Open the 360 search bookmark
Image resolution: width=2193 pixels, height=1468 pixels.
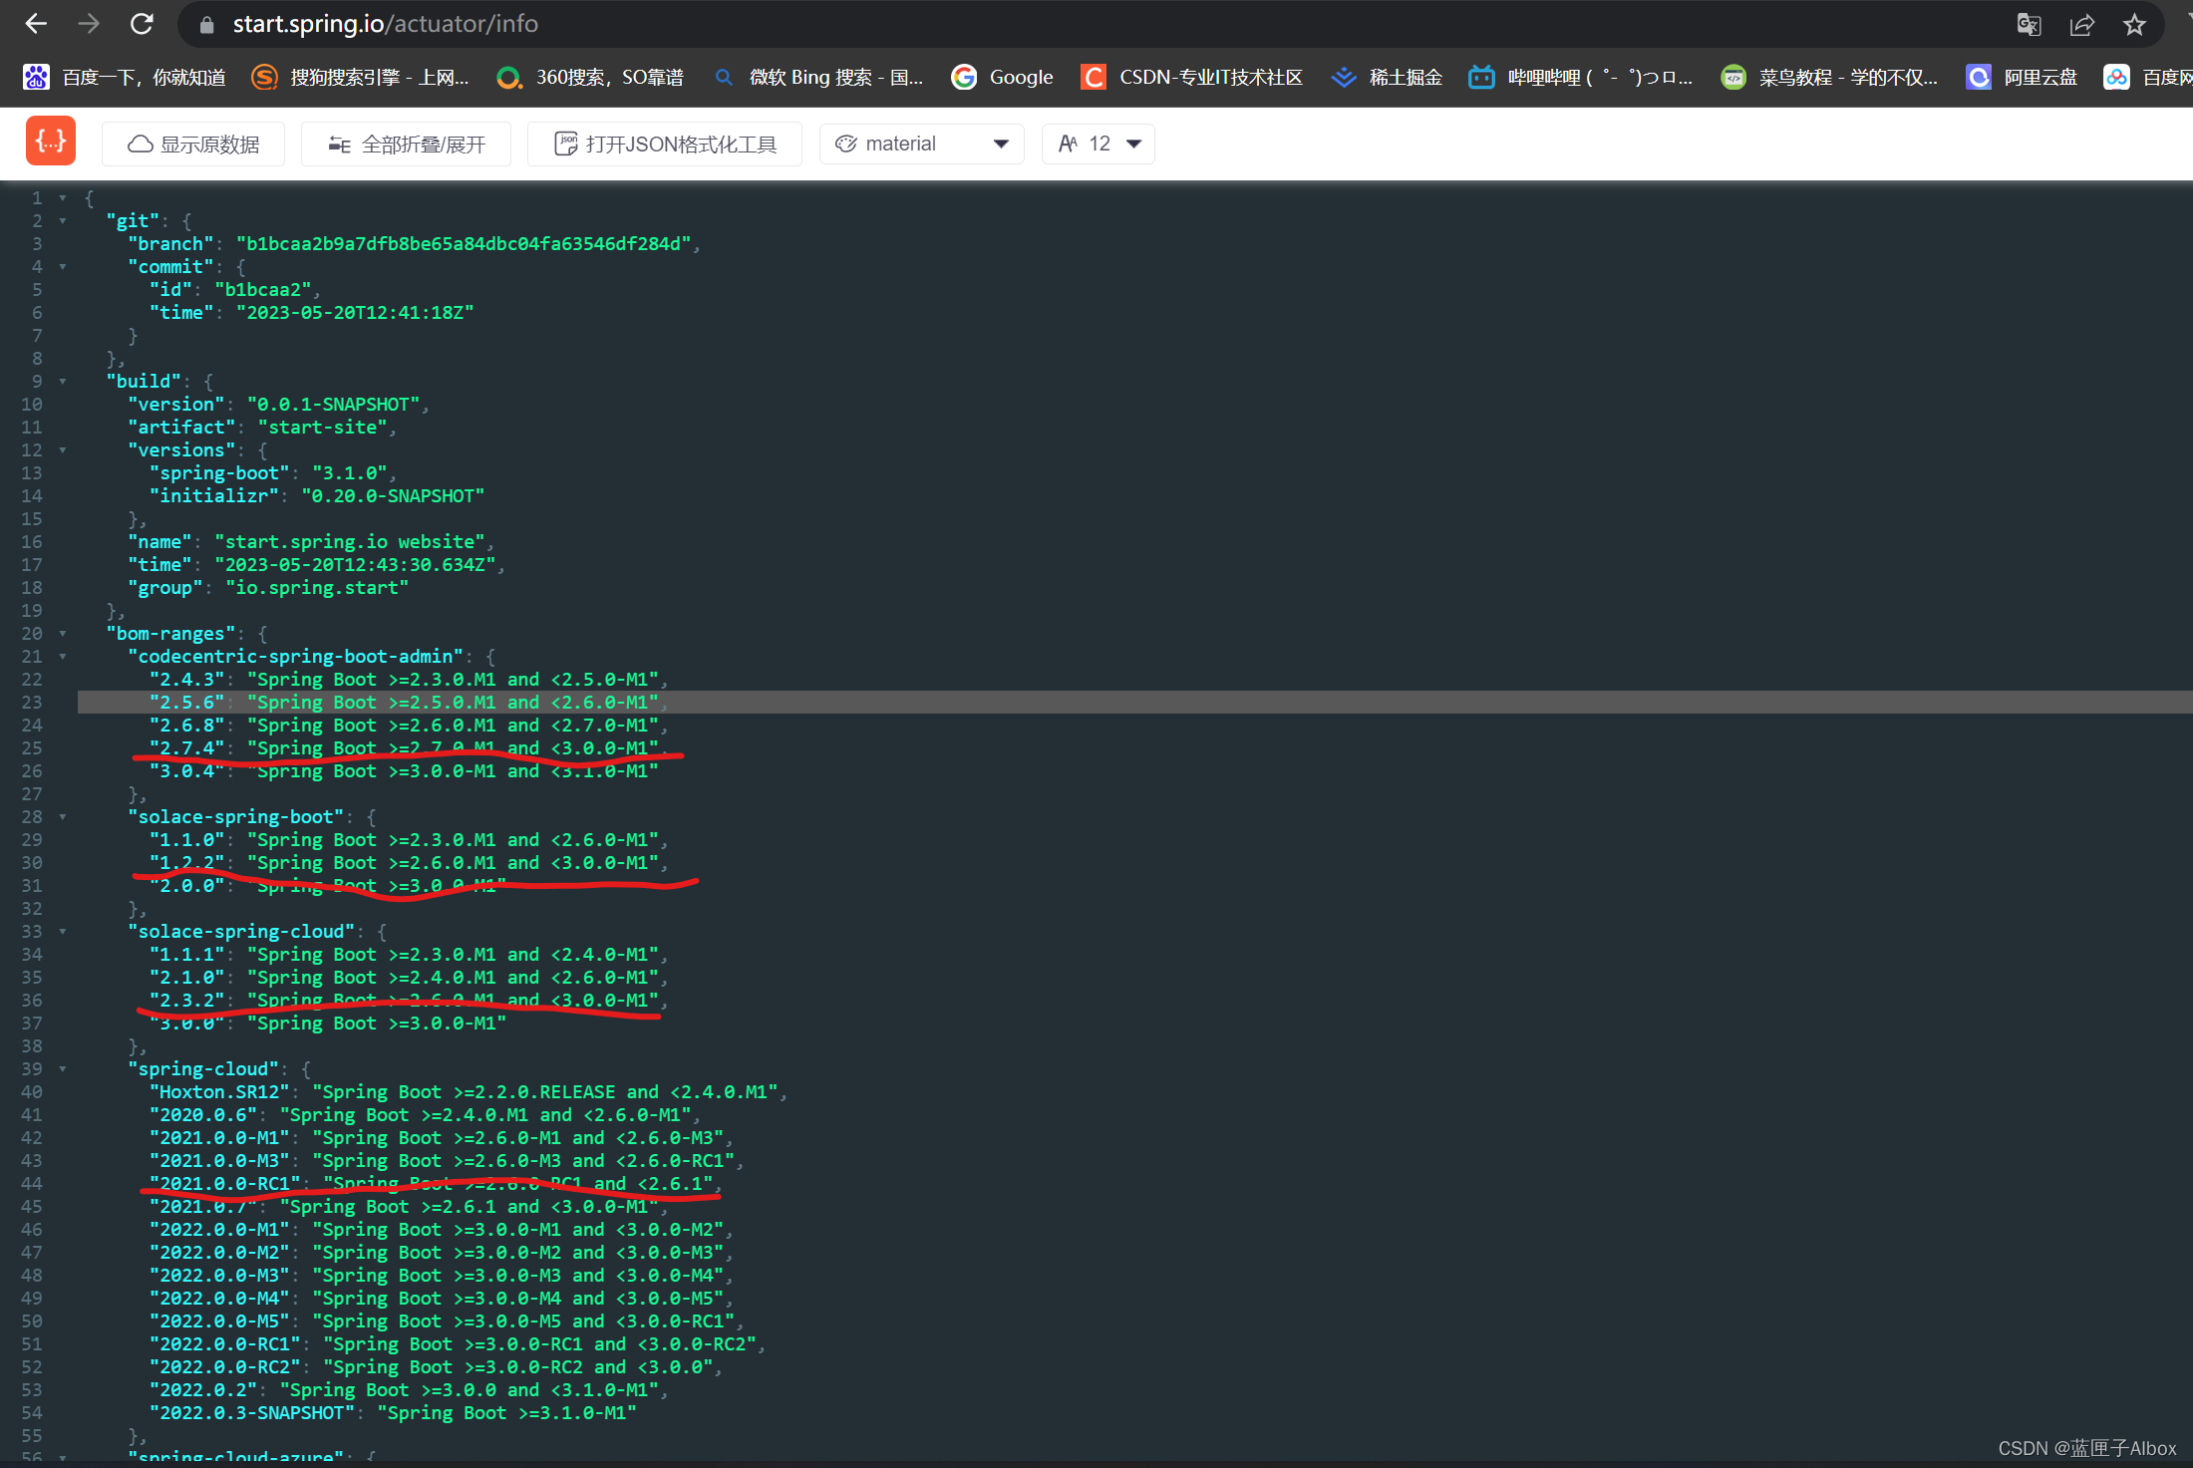590,77
